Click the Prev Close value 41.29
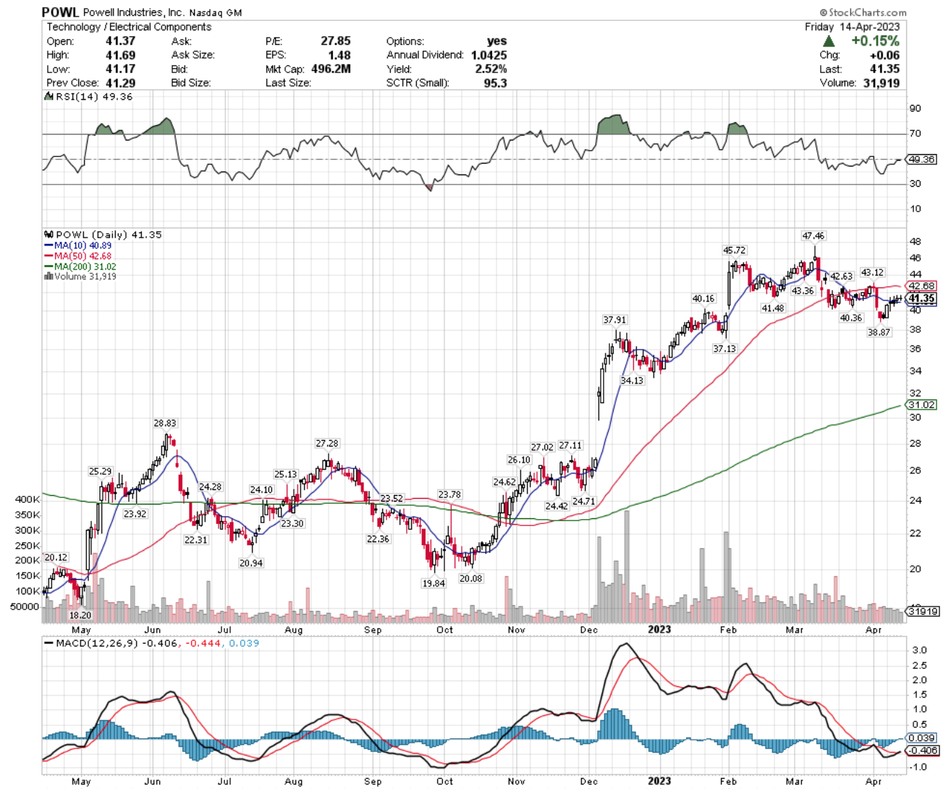 120,83
